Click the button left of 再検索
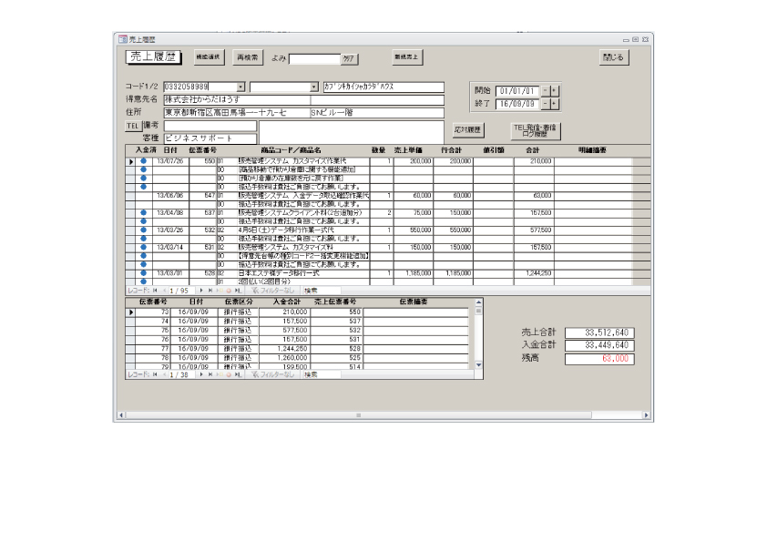 tap(209, 57)
